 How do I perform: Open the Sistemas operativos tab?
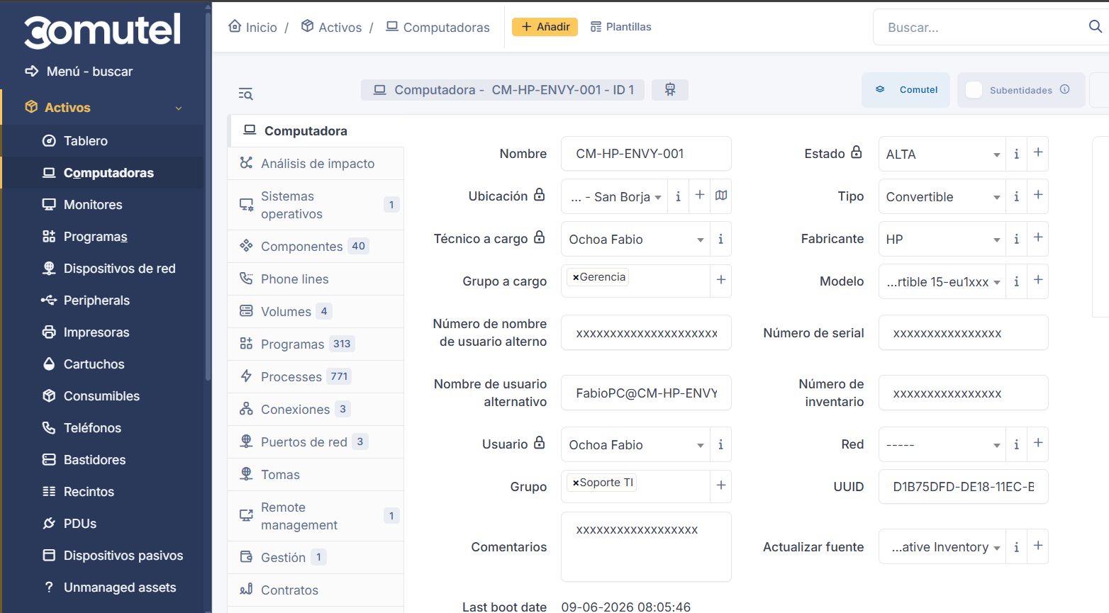pos(316,205)
